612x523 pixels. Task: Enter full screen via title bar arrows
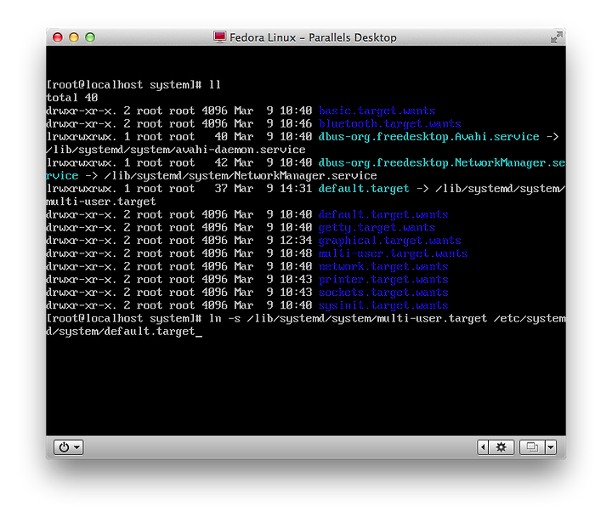pyautogui.click(x=556, y=37)
